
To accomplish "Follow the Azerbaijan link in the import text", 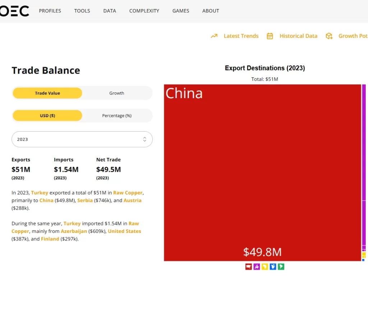I will [74, 231].
